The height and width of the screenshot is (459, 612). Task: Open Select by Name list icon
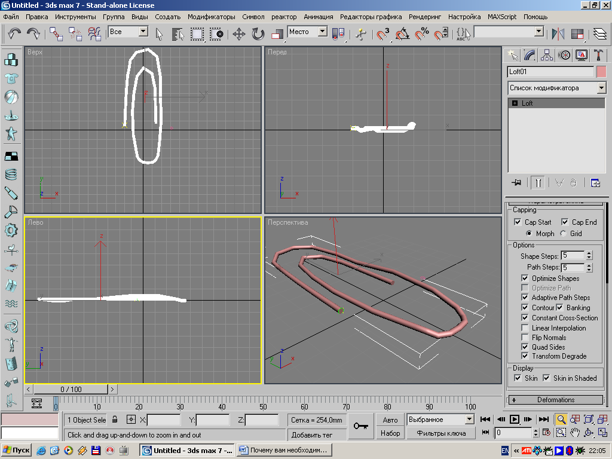pyautogui.click(x=178, y=34)
